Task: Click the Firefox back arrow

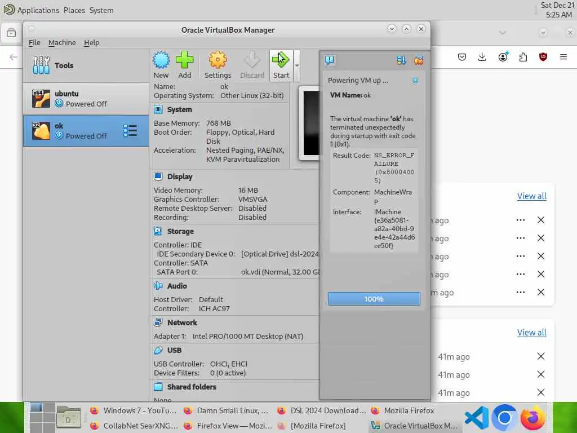Action: pyautogui.click(x=14, y=57)
